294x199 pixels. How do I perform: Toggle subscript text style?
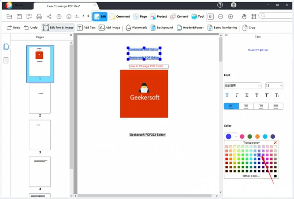click(x=277, y=95)
